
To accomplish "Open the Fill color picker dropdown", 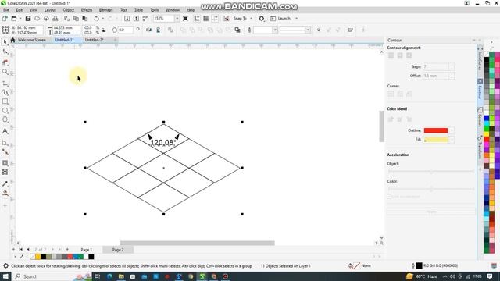I will [452, 140].
